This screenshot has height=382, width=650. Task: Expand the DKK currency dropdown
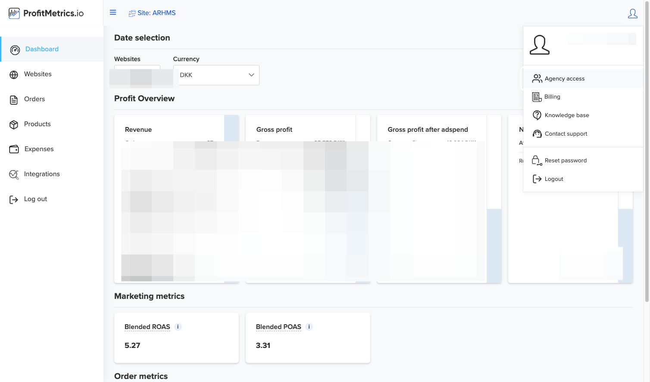pos(216,75)
